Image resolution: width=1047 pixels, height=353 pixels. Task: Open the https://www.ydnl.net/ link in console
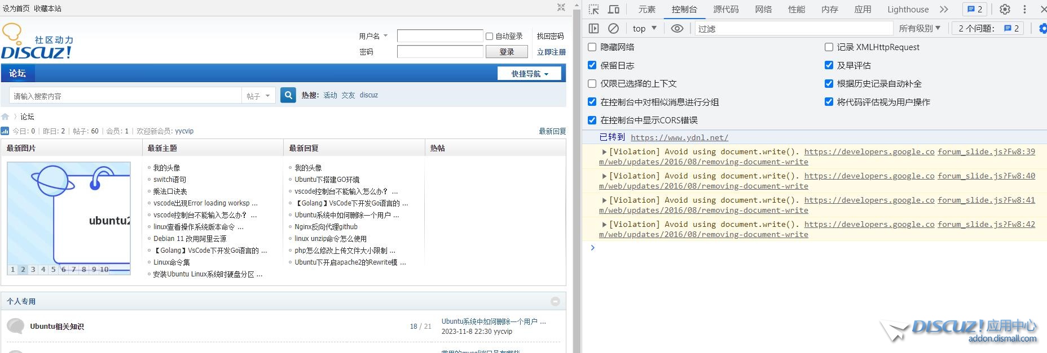pos(679,137)
